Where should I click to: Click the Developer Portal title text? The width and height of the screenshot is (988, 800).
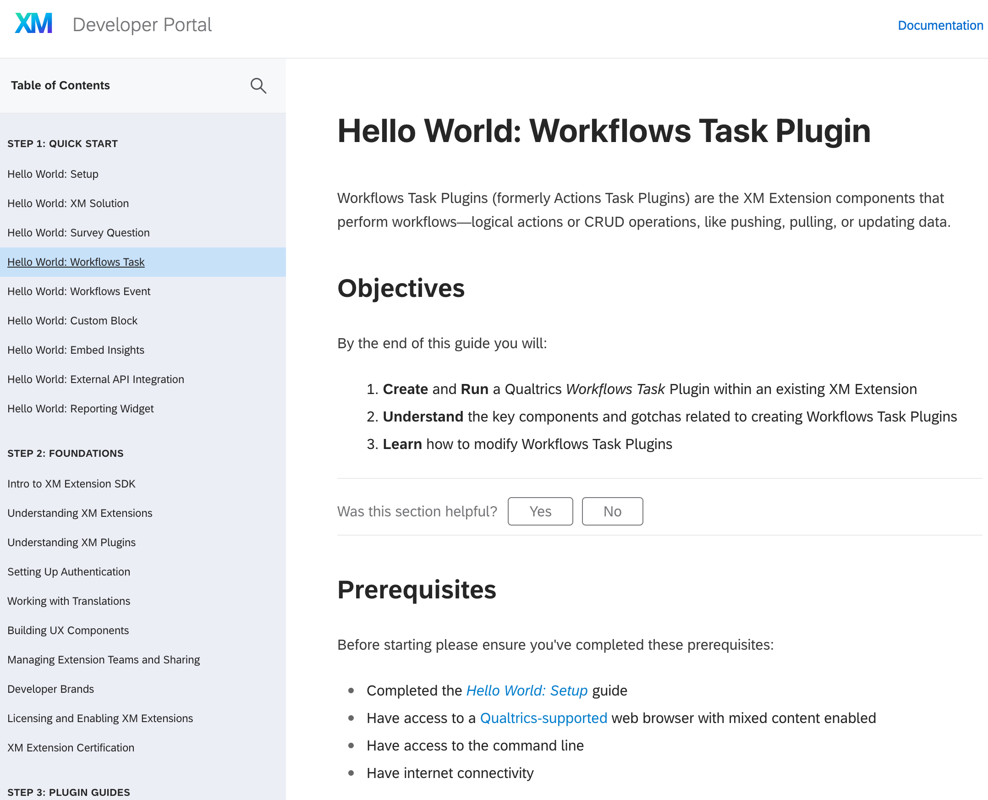[x=142, y=25]
